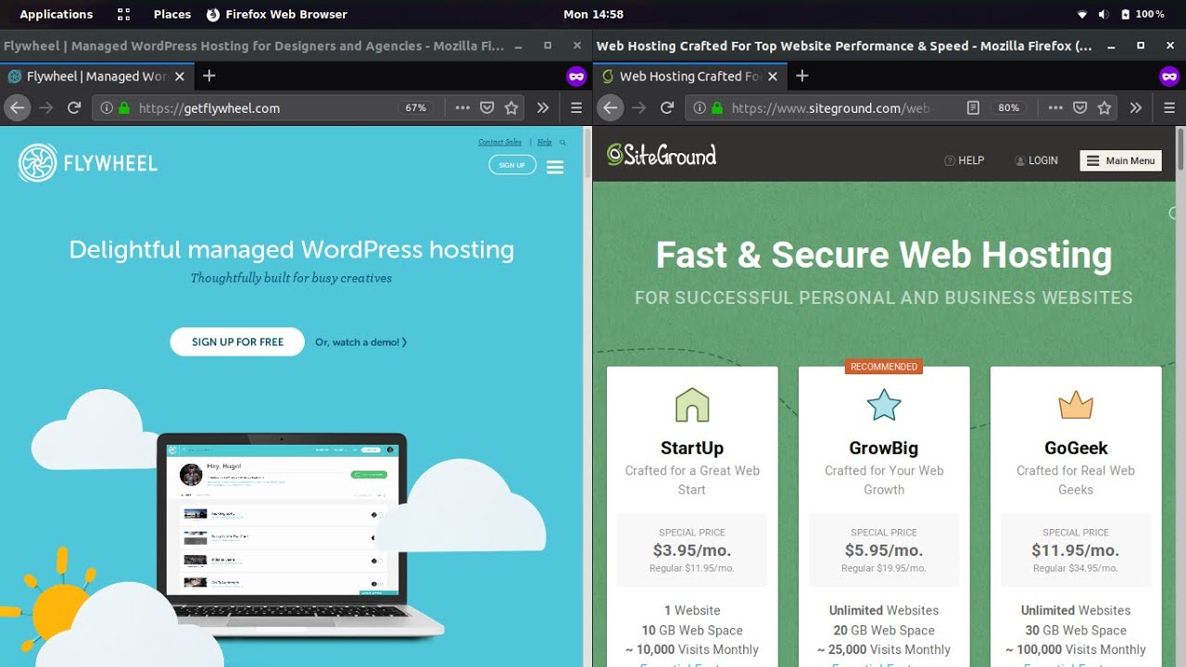Click the $3.95/mo. price

[692, 550]
